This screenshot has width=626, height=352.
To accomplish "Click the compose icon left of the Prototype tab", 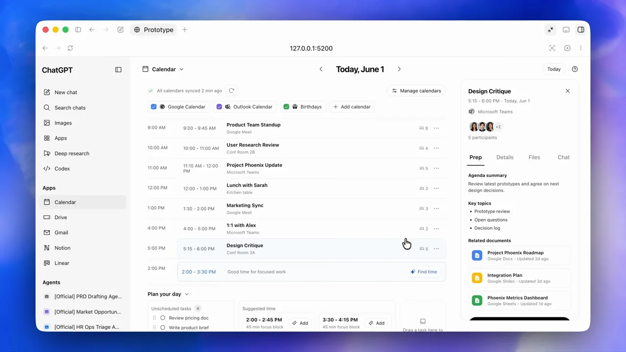I will (120, 30).
